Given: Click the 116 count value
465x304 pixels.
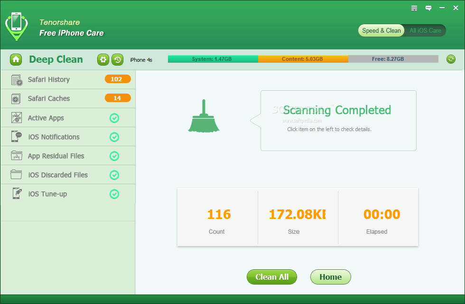Looking at the screenshot, I should (x=219, y=214).
